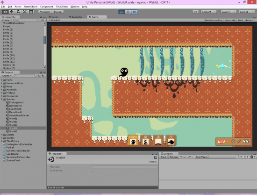Switch to the Scene tab
This screenshot has height=195, width=257.
(x=54, y=17)
